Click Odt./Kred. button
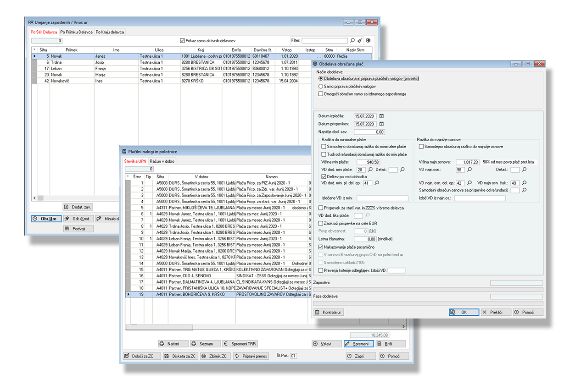This screenshot has height=390, width=570. pyautogui.click(x=78, y=219)
